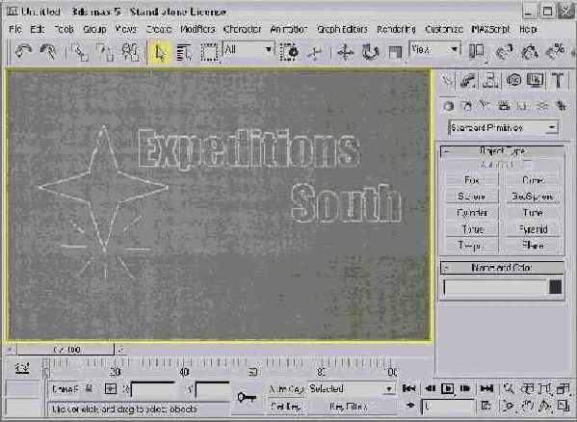Open the MAXScript menu
577x422 pixels.
(491, 29)
